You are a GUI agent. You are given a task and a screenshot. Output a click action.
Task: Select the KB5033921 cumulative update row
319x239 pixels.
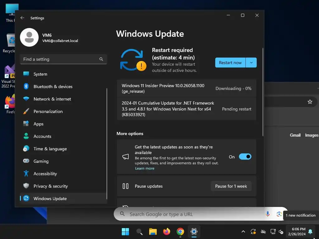[x=187, y=109]
